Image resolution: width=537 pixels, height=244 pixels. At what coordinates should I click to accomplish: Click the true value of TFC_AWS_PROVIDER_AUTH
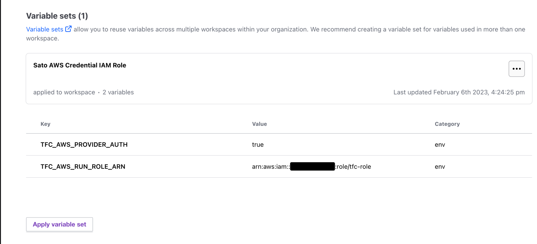click(x=257, y=144)
